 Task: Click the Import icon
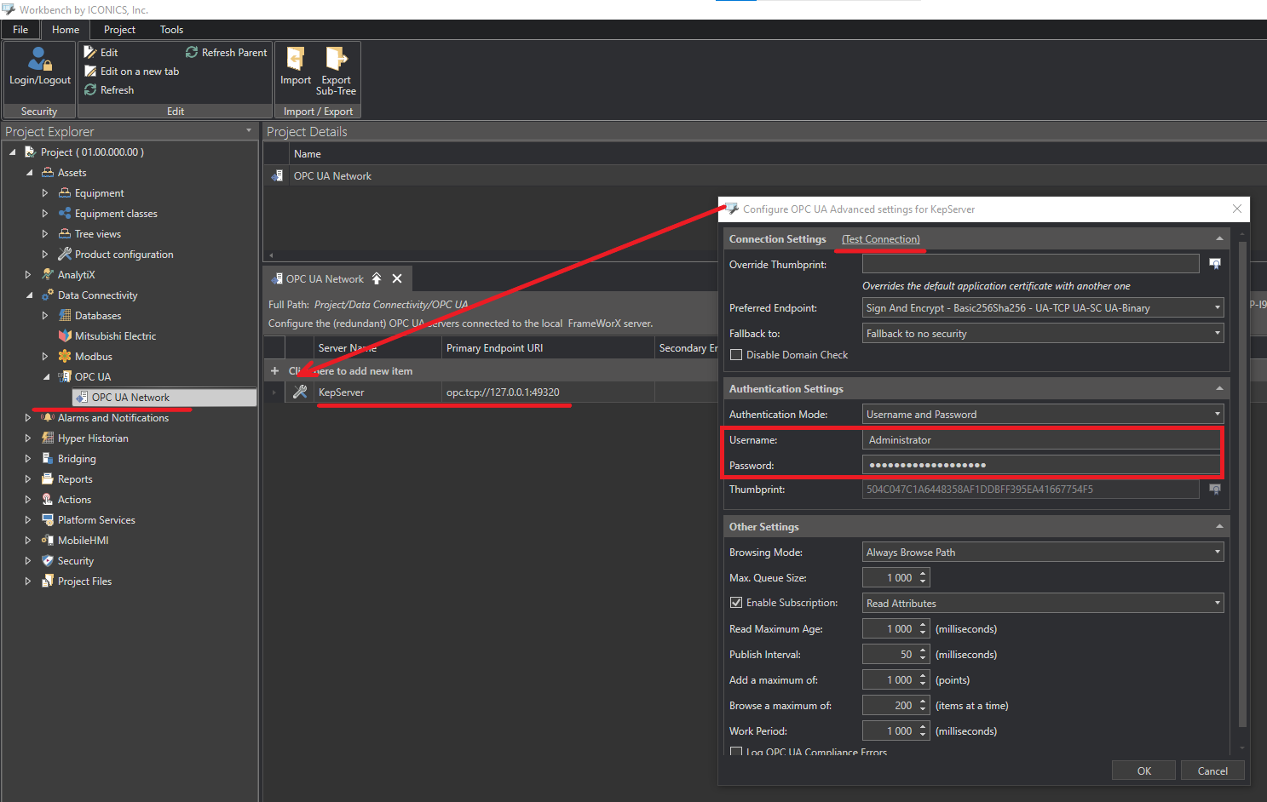point(296,59)
